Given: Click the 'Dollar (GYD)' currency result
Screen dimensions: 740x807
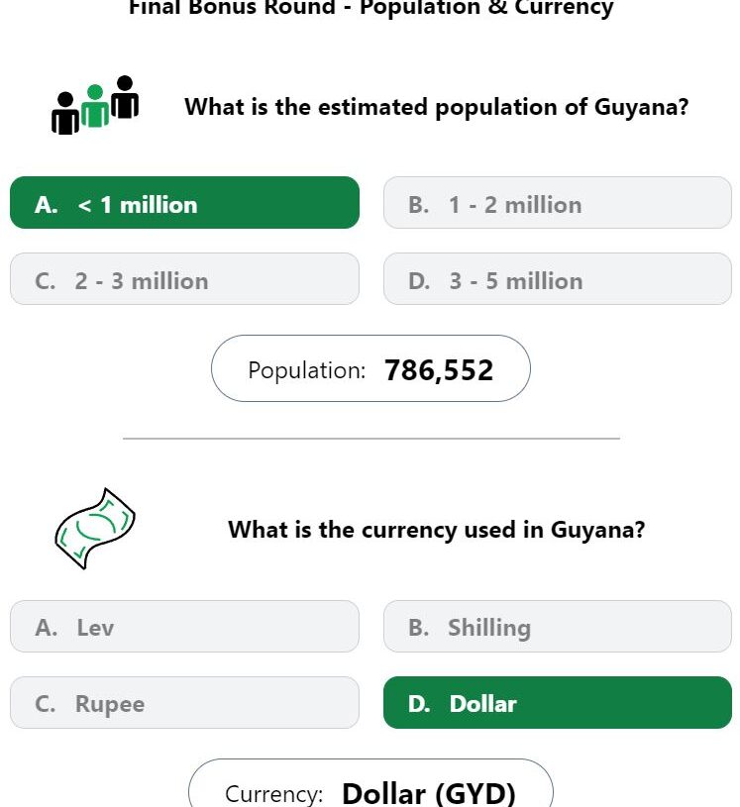Looking at the screenshot, I should pyautogui.click(x=429, y=793).
